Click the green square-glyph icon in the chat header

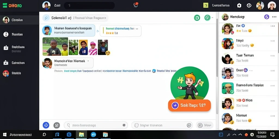[197, 18]
